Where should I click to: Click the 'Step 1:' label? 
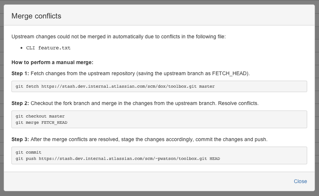point(21,73)
